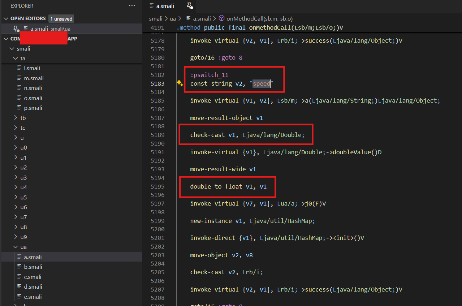Click the EXPLORER panel title
462x306 pixels.
pyautogui.click(x=22, y=6)
